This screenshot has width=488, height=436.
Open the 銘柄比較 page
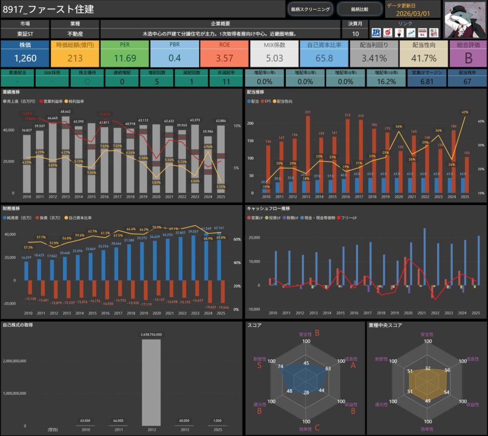(x=359, y=9)
